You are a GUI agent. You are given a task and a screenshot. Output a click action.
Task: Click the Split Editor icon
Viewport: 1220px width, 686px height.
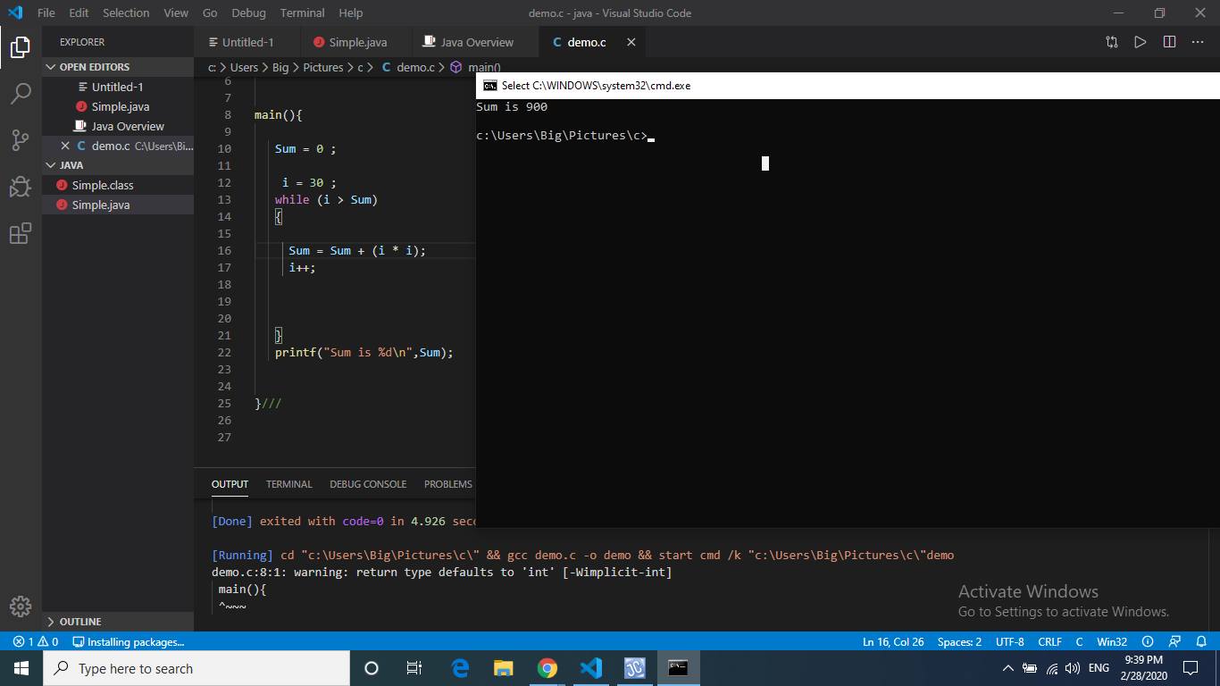(x=1169, y=42)
